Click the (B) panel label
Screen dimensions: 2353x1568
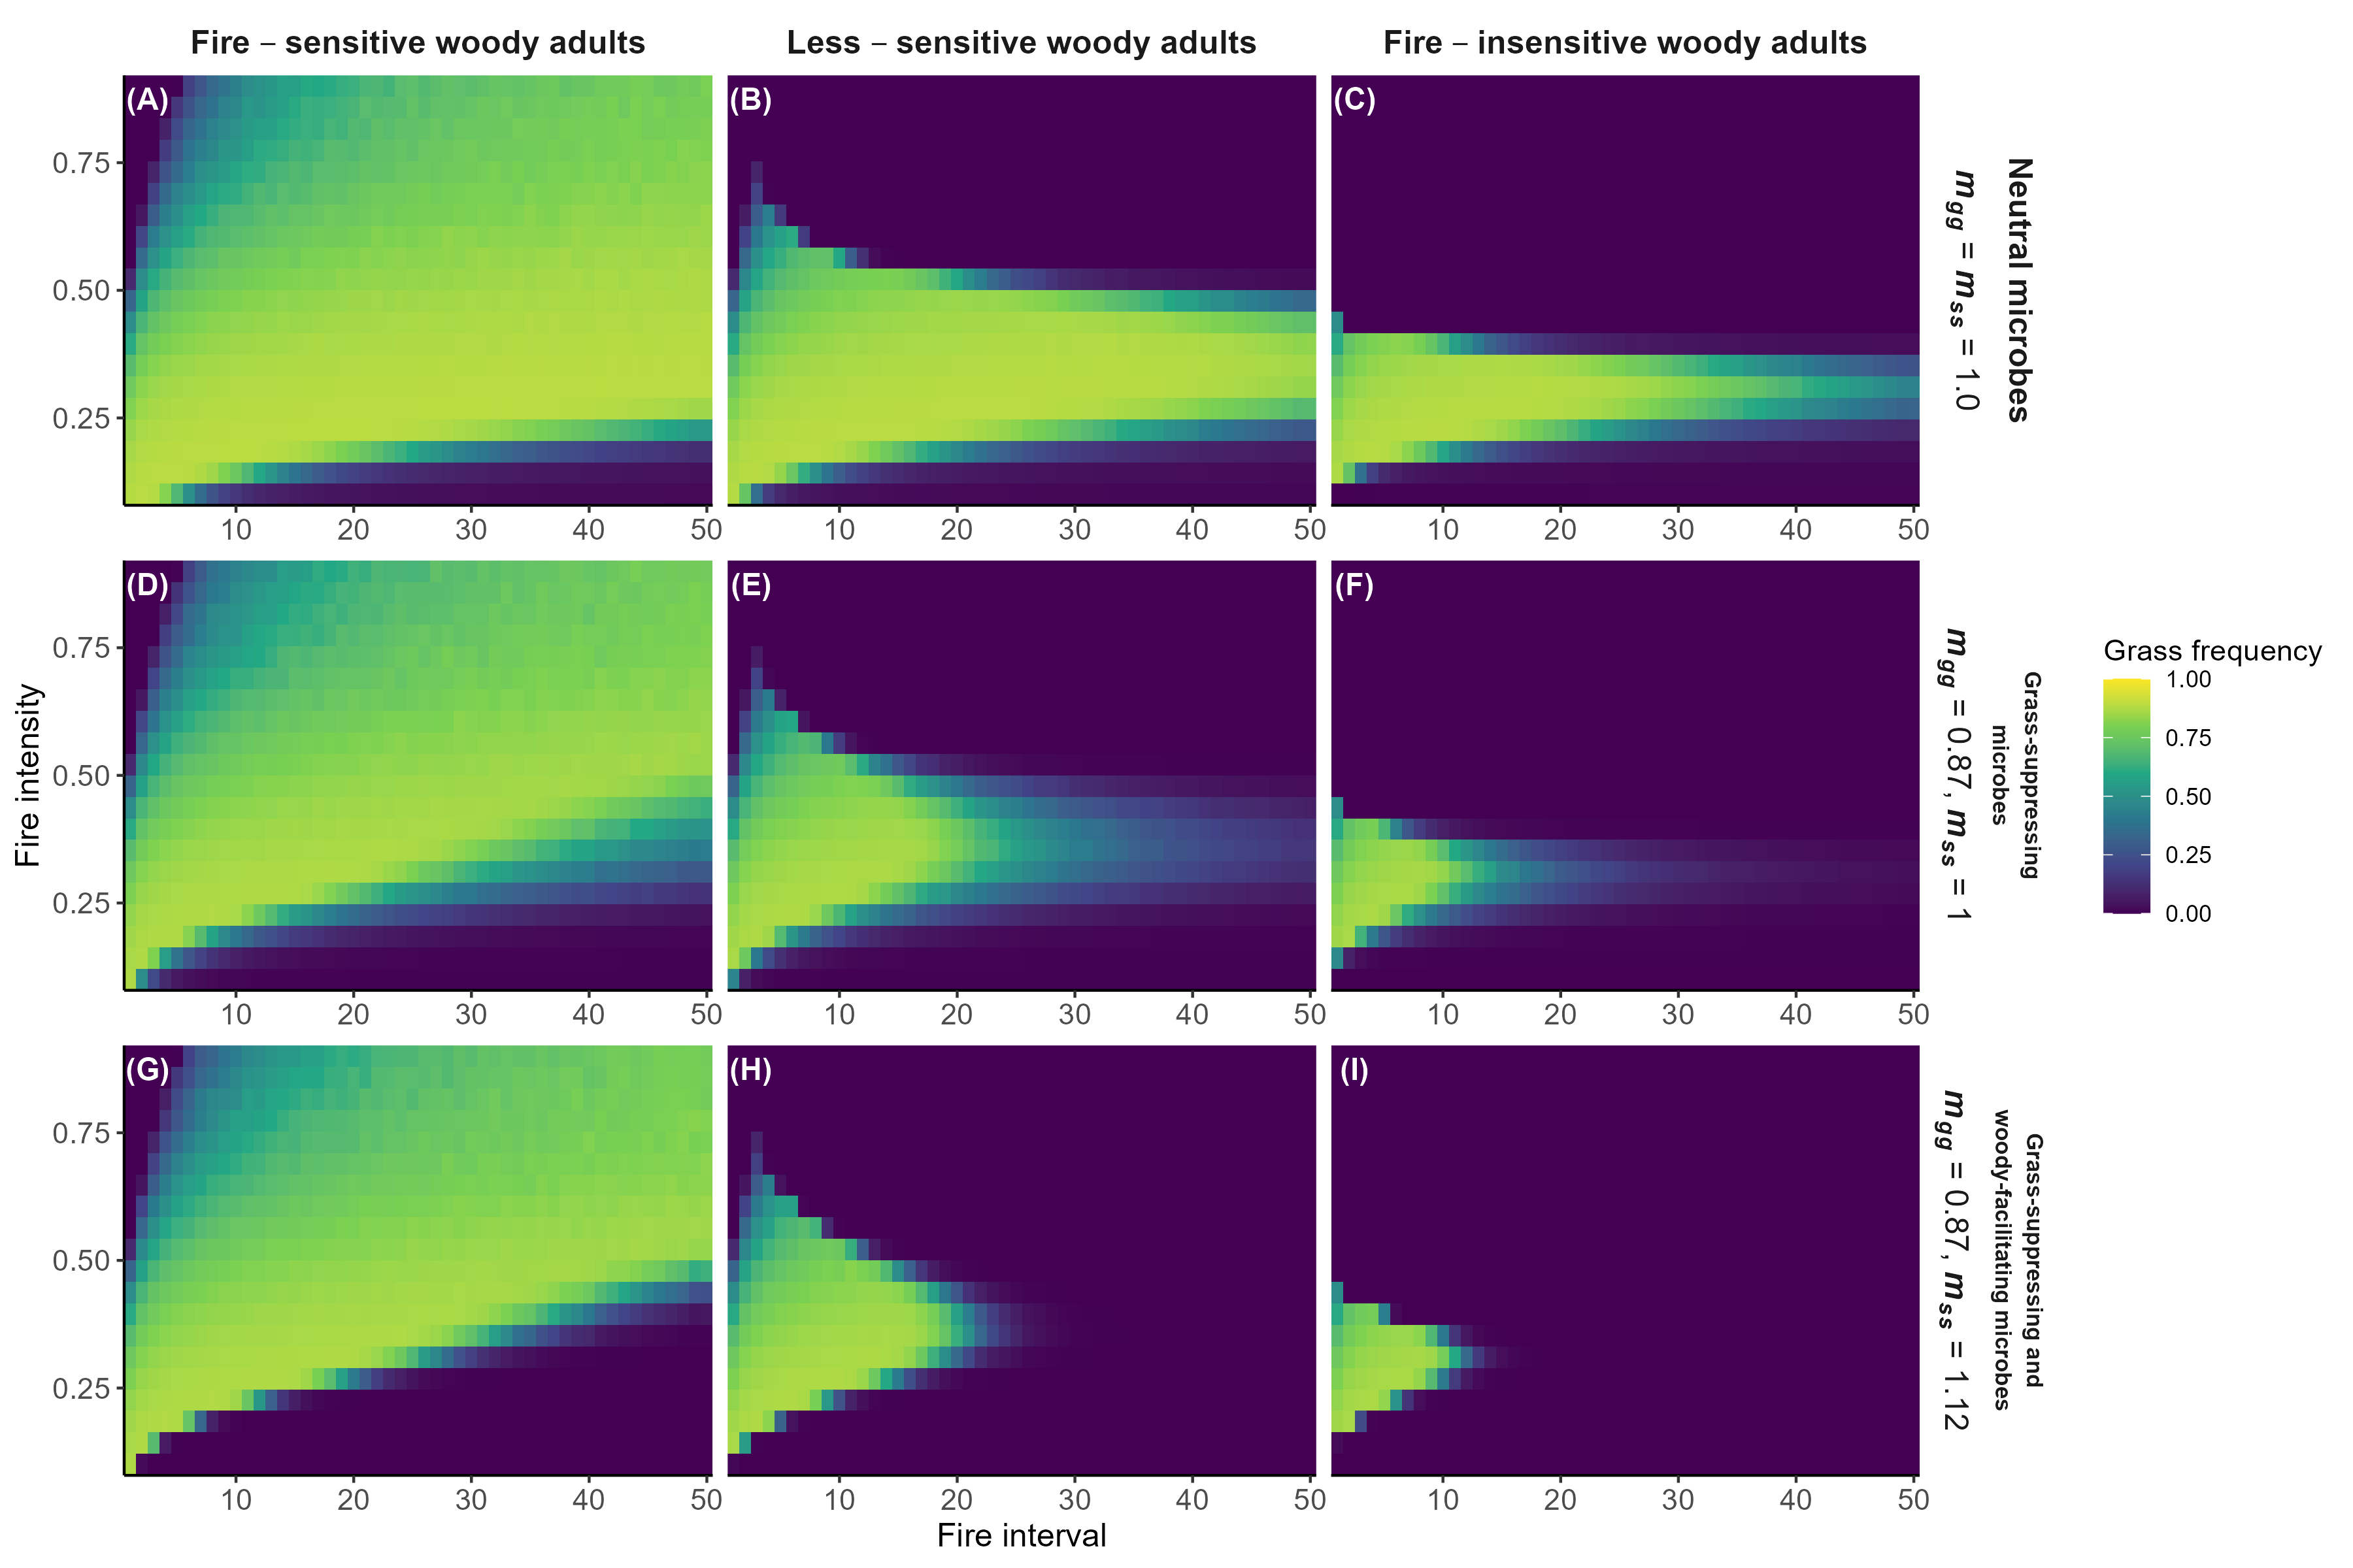[750, 100]
